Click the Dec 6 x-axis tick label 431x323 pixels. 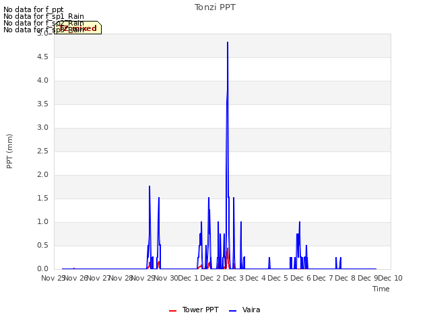coord(301,278)
